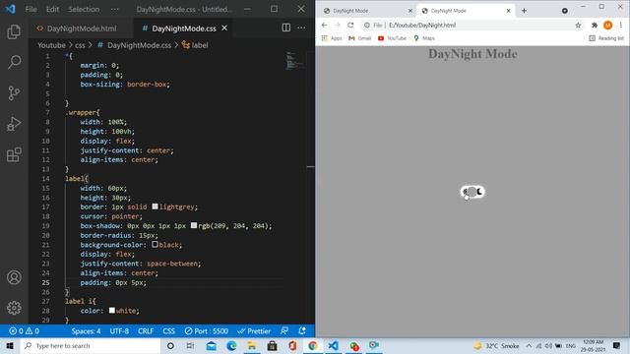The image size is (630, 354).
Task: Click line 25 padding declaration
Action: tap(113, 282)
